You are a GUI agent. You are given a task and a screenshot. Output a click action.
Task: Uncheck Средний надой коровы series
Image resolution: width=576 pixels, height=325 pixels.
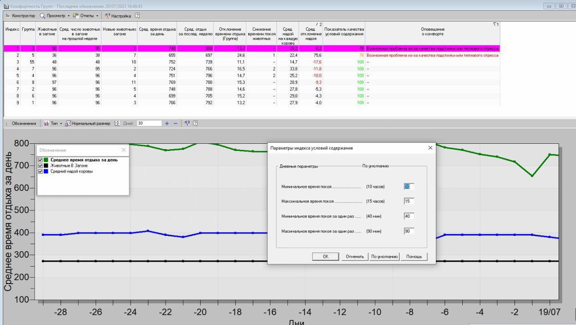coord(41,171)
